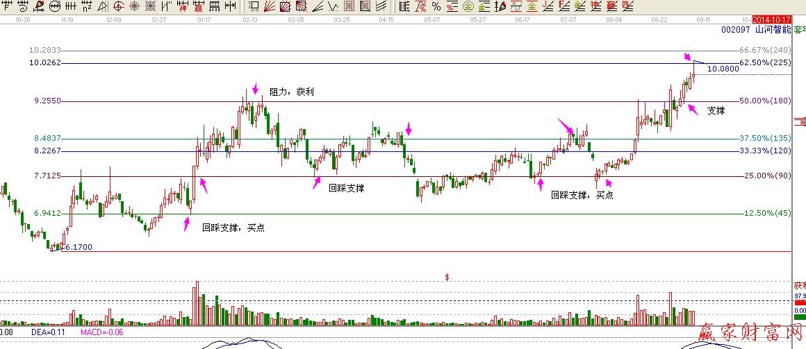Choose the red compass star tool
The image size is (806, 349).
[133, 7]
